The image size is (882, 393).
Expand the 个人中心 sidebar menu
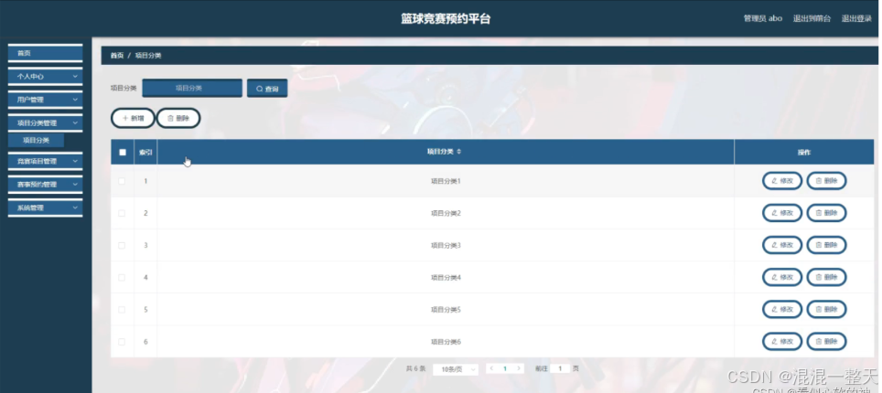click(45, 77)
